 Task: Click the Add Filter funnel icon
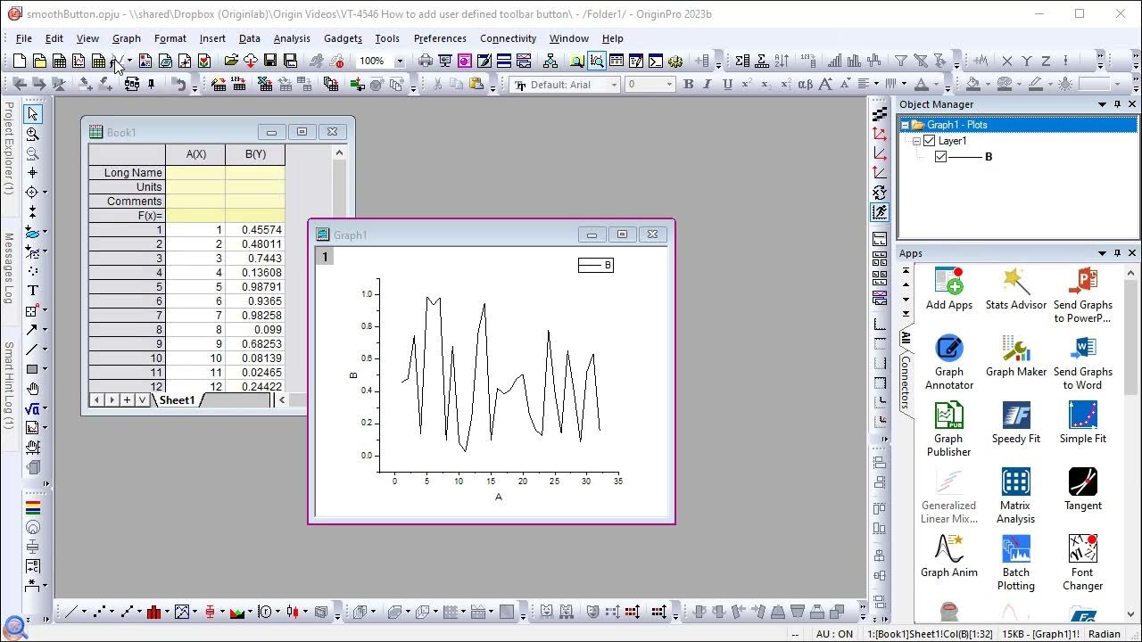tap(901, 61)
